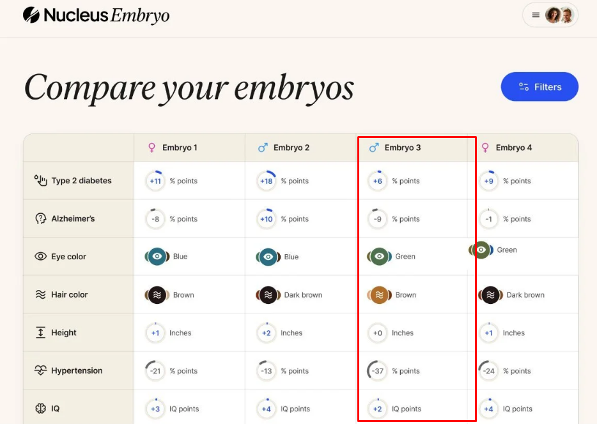Click Embryo 3 hypertension -37 gauge

pyautogui.click(x=378, y=371)
